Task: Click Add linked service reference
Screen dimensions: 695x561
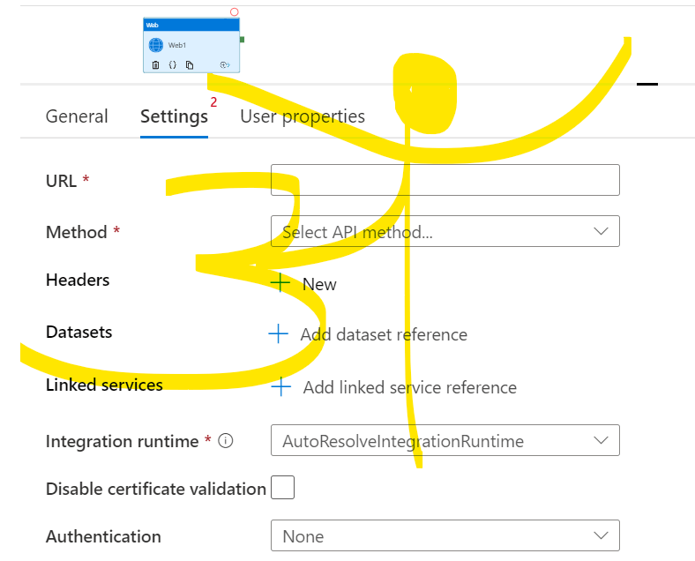Action: pos(409,387)
